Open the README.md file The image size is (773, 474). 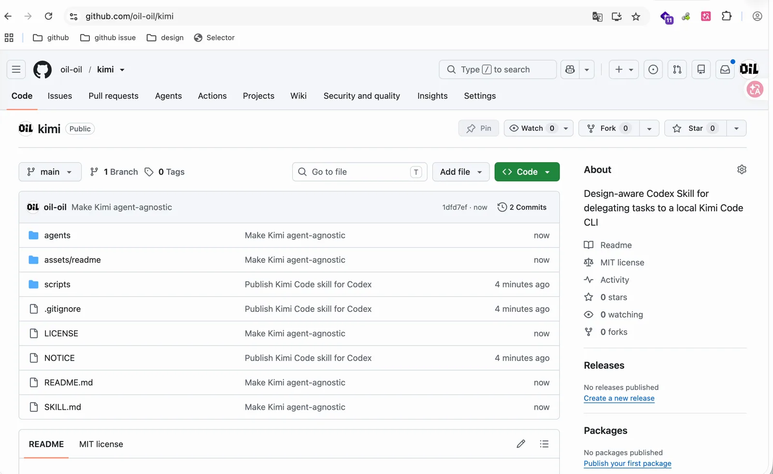point(69,382)
